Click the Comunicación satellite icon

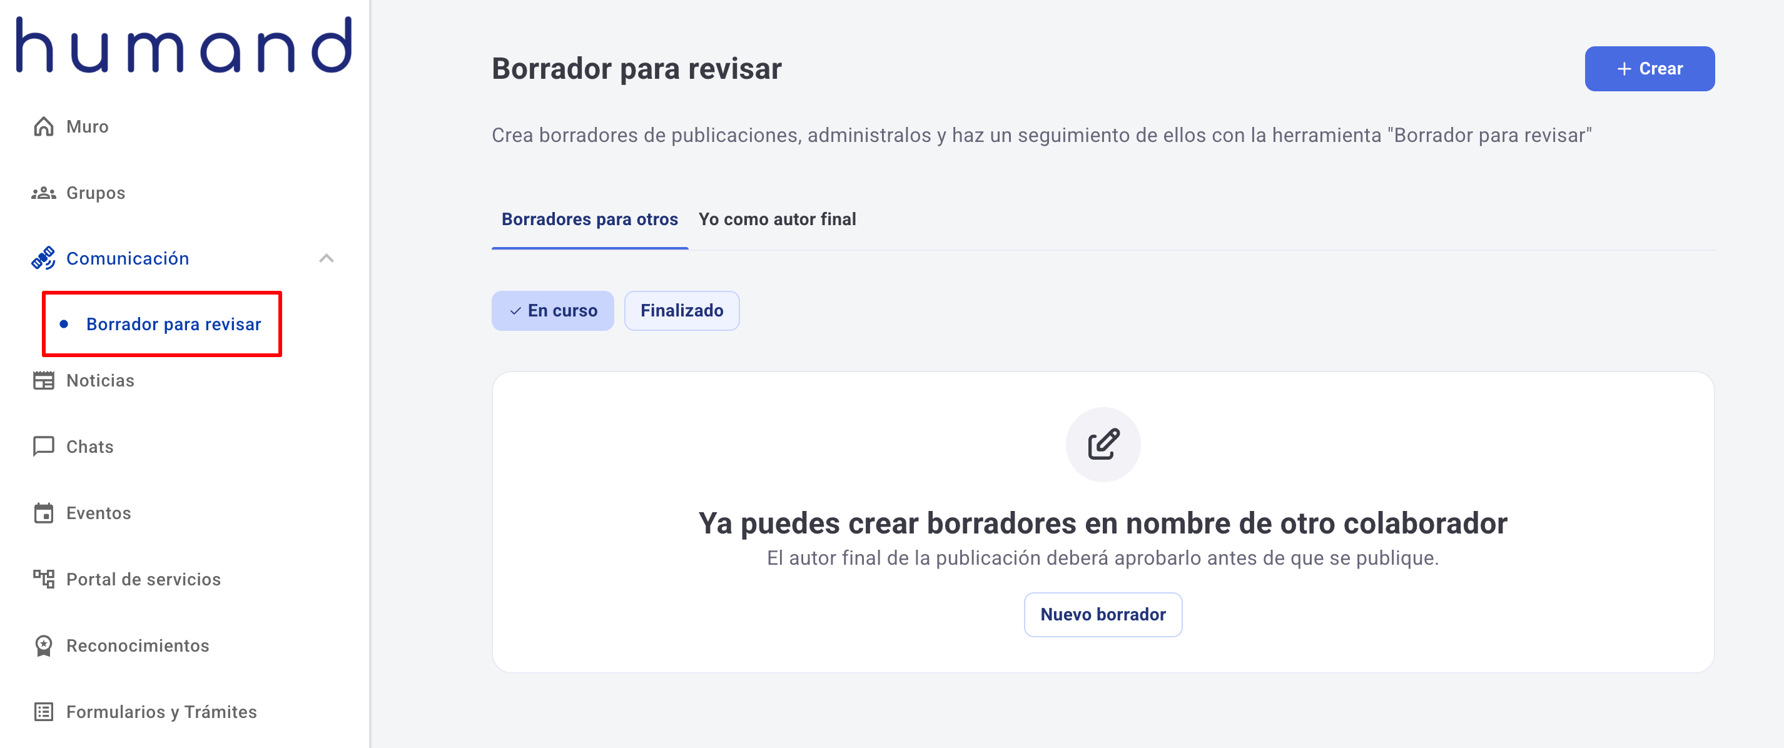coord(44,258)
